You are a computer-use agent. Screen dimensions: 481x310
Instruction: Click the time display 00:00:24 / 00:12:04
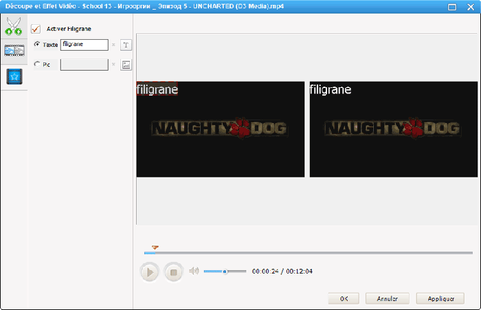pyautogui.click(x=282, y=272)
